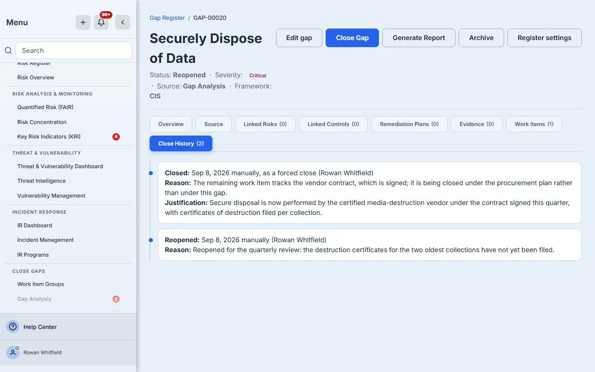Select the Close History (2) tab
This screenshot has height=372, width=595.
[x=181, y=143]
